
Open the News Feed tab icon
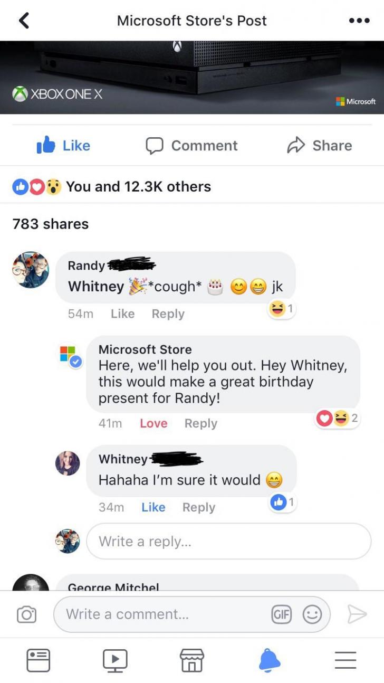point(38,660)
